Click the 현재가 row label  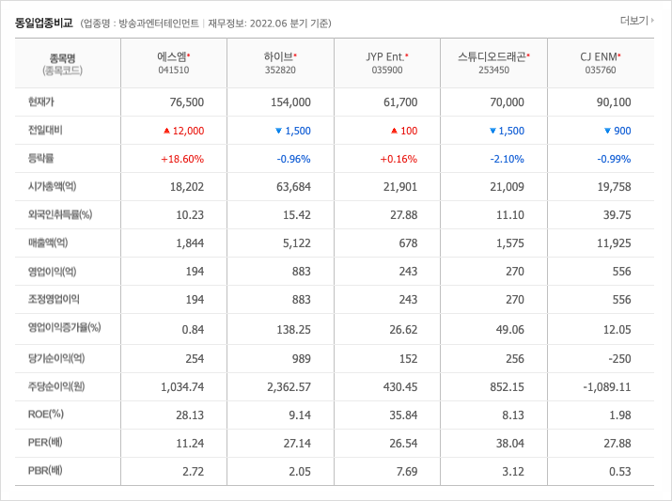(41, 102)
